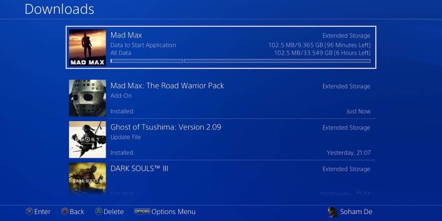
Task: Click the Back label in footer
Action: 77,212
